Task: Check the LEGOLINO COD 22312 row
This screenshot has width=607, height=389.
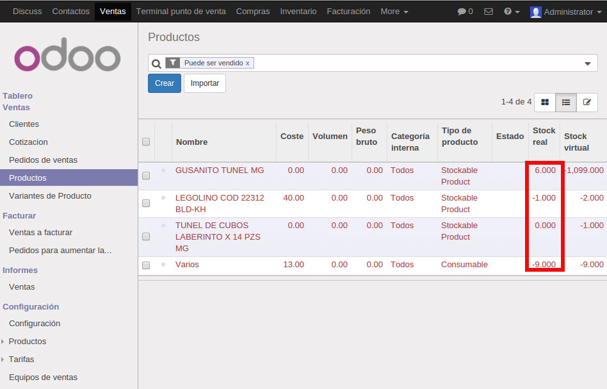Action: pyautogui.click(x=146, y=203)
